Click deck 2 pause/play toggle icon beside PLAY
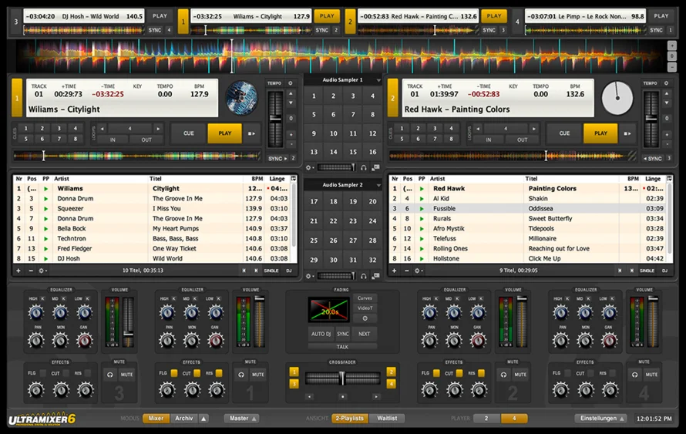Viewport: 686px width, 434px height. (x=627, y=133)
